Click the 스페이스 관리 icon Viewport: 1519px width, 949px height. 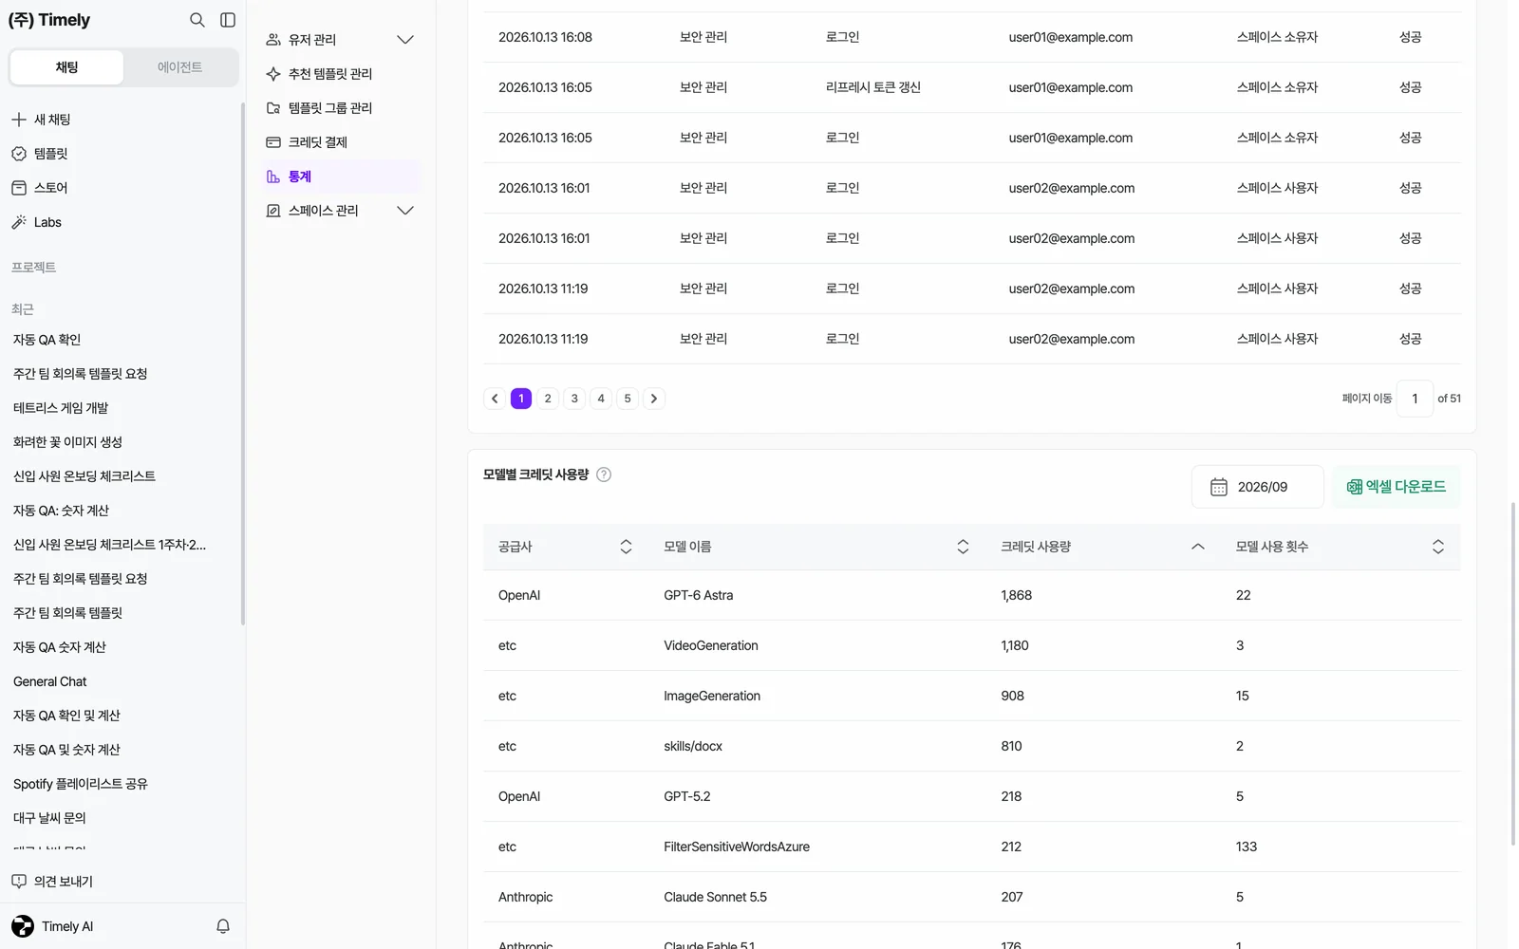coord(273,211)
